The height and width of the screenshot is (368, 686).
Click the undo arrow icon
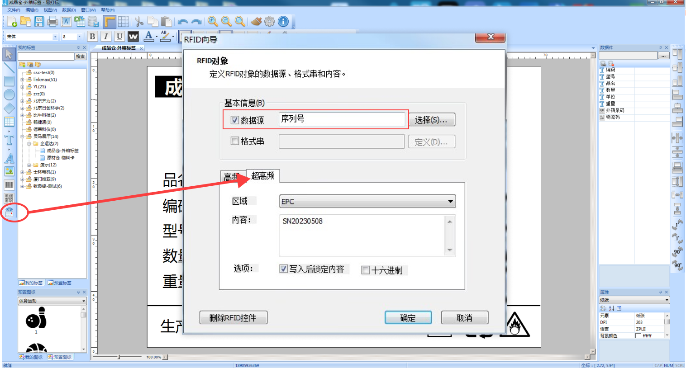pyautogui.click(x=183, y=21)
